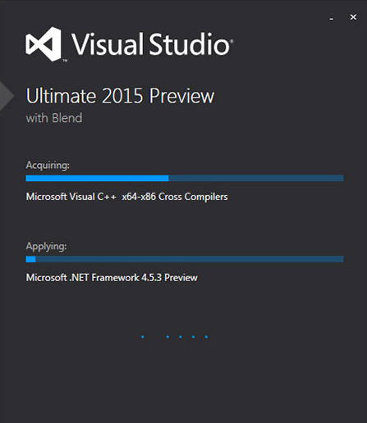Screen dimensions: 367x423
Task: Click the 'Applying:' label
Action: click(x=46, y=247)
